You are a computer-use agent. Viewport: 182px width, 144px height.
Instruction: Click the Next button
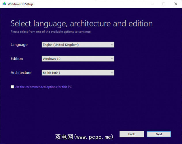(159, 134)
